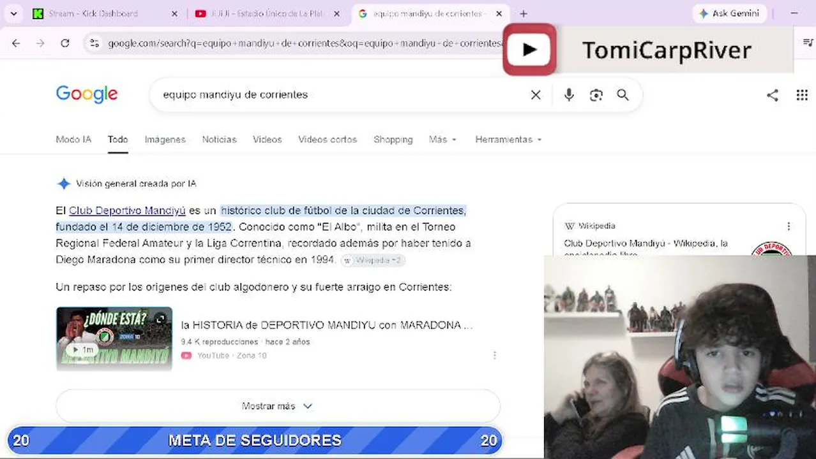Image resolution: width=816 pixels, height=459 pixels.
Task: Share the search results page
Action: click(773, 95)
